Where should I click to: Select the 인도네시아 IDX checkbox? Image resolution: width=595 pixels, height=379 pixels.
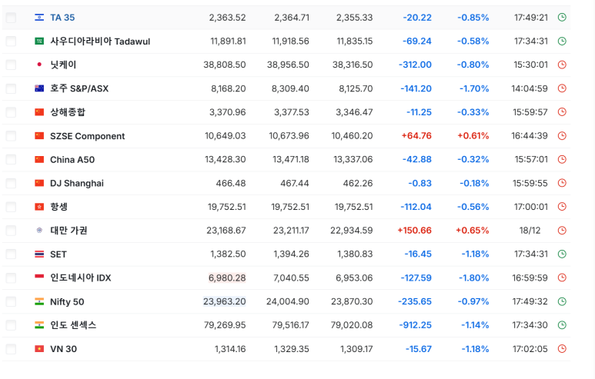pyautogui.click(x=11, y=278)
